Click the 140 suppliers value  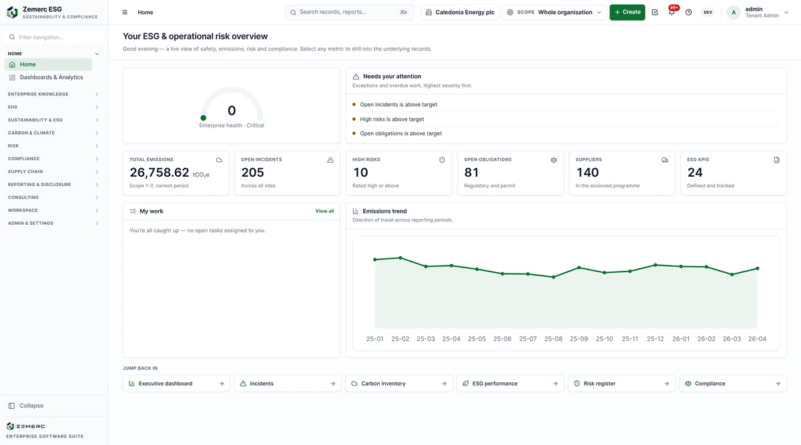click(587, 173)
